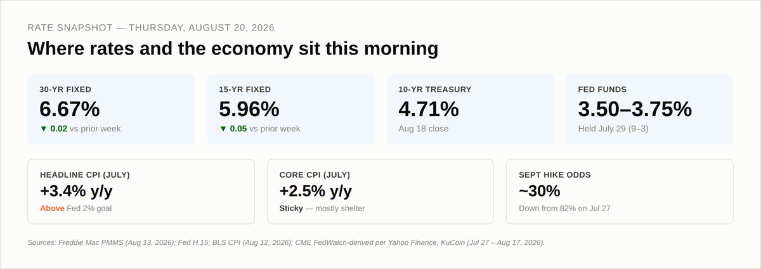
Task: Click the 6.67% rate value
Action: pos(70,109)
